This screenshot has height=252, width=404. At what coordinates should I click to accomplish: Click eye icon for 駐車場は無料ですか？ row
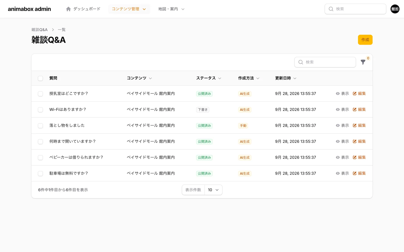tap(338, 173)
